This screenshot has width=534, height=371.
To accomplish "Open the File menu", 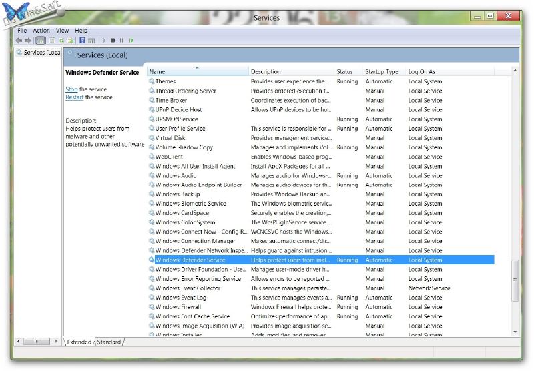I will (22, 31).
